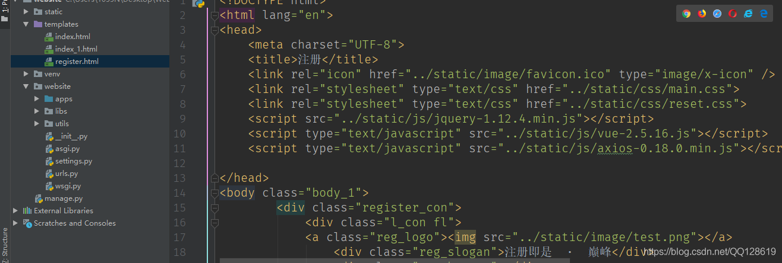Fold the body block at line 14
The width and height of the screenshot is (782, 263).
click(215, 193)
